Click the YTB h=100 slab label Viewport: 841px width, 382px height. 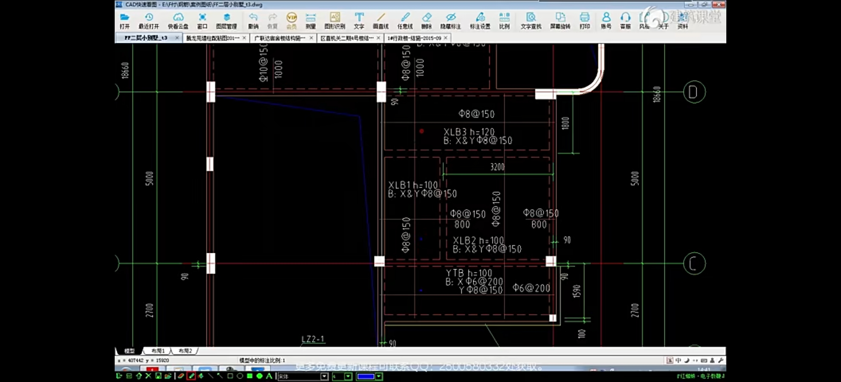pyautogui.click(x=469, y=273)
